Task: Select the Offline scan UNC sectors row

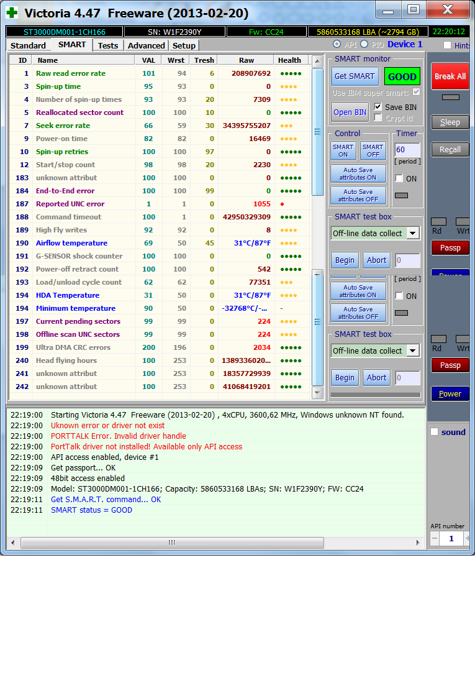Action: (x=160, y=334)
